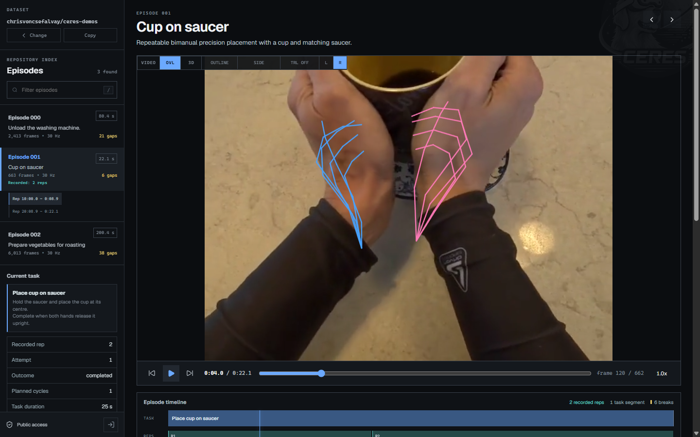Click the Place cup on saucer timeline bar
The height and width of the screenshot is (437, 700).
420,418
